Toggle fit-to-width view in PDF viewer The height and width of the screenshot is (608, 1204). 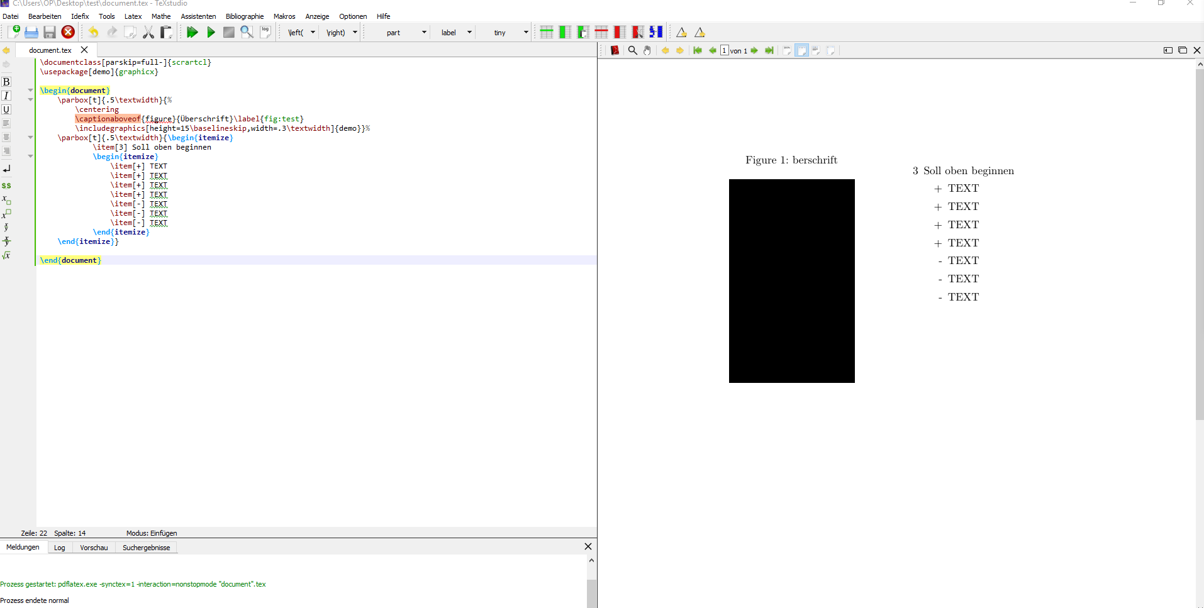(801, 50)
